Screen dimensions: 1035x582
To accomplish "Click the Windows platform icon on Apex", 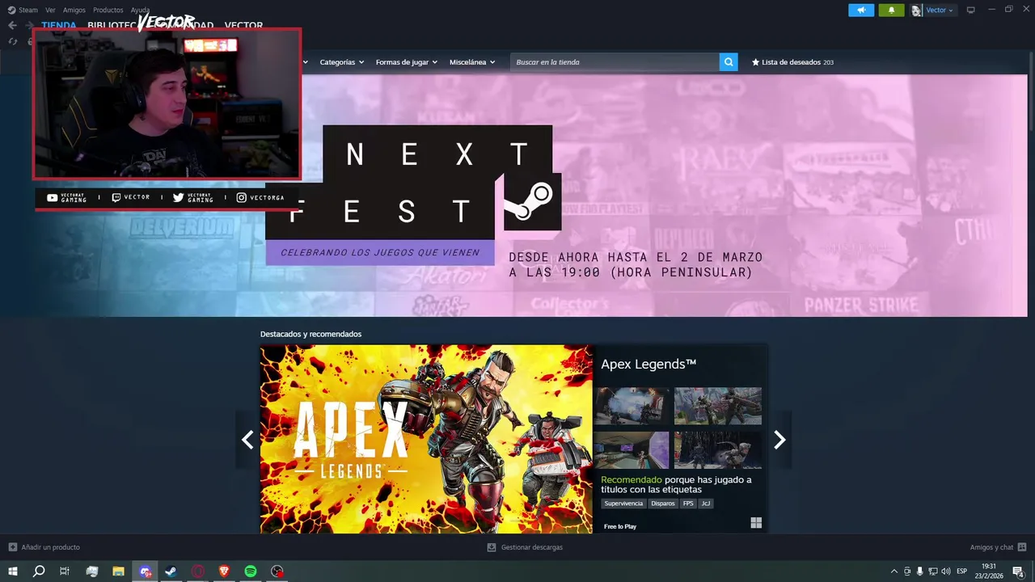I will tap(756, 523).
